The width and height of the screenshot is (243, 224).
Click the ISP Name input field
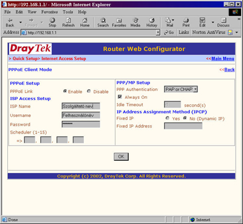[x=81, y=106]
